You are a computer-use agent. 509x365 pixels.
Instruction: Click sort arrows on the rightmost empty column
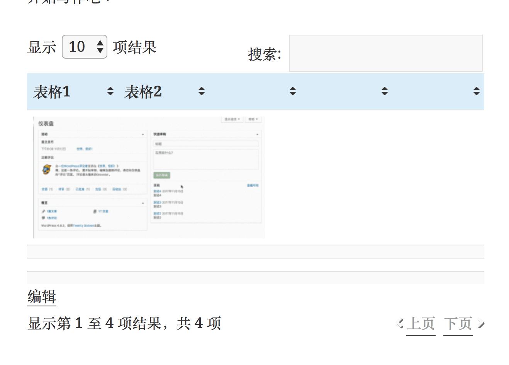point(476,91)
